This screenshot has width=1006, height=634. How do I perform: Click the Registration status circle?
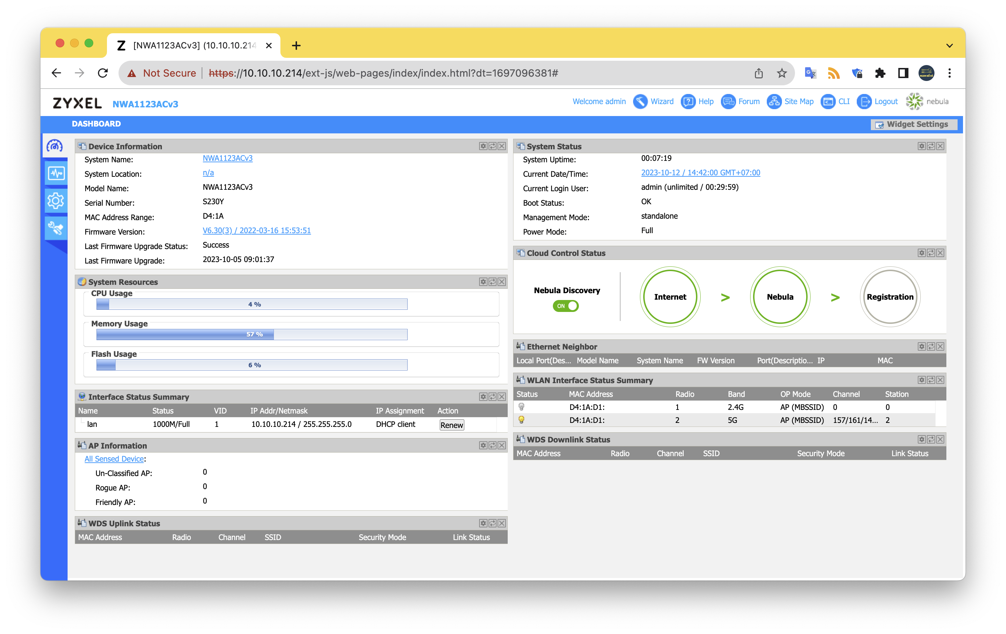pyautogui.click(x=890, y=297)
